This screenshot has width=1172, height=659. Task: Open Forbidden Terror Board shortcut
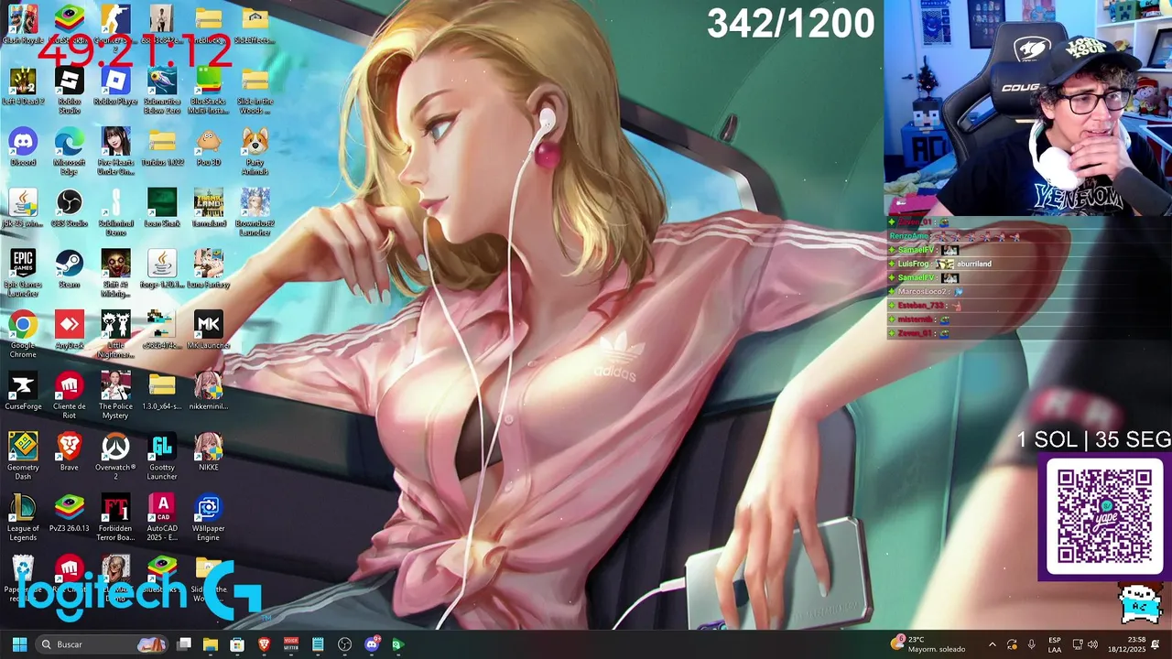[x=115, y=517]
